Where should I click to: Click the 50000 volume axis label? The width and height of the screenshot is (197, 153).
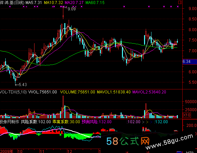click(x=191, y=102)
